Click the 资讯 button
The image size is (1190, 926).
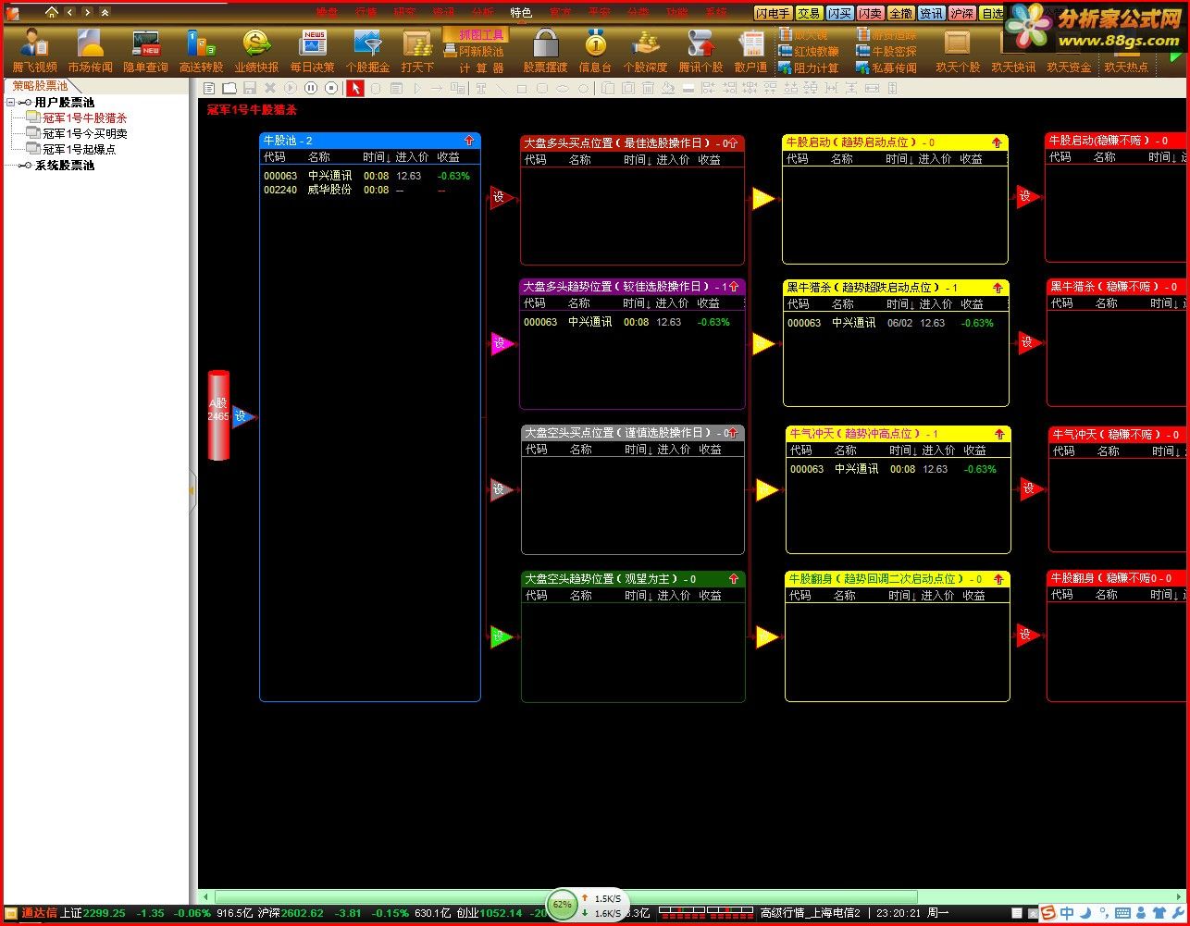click(931, 14)
